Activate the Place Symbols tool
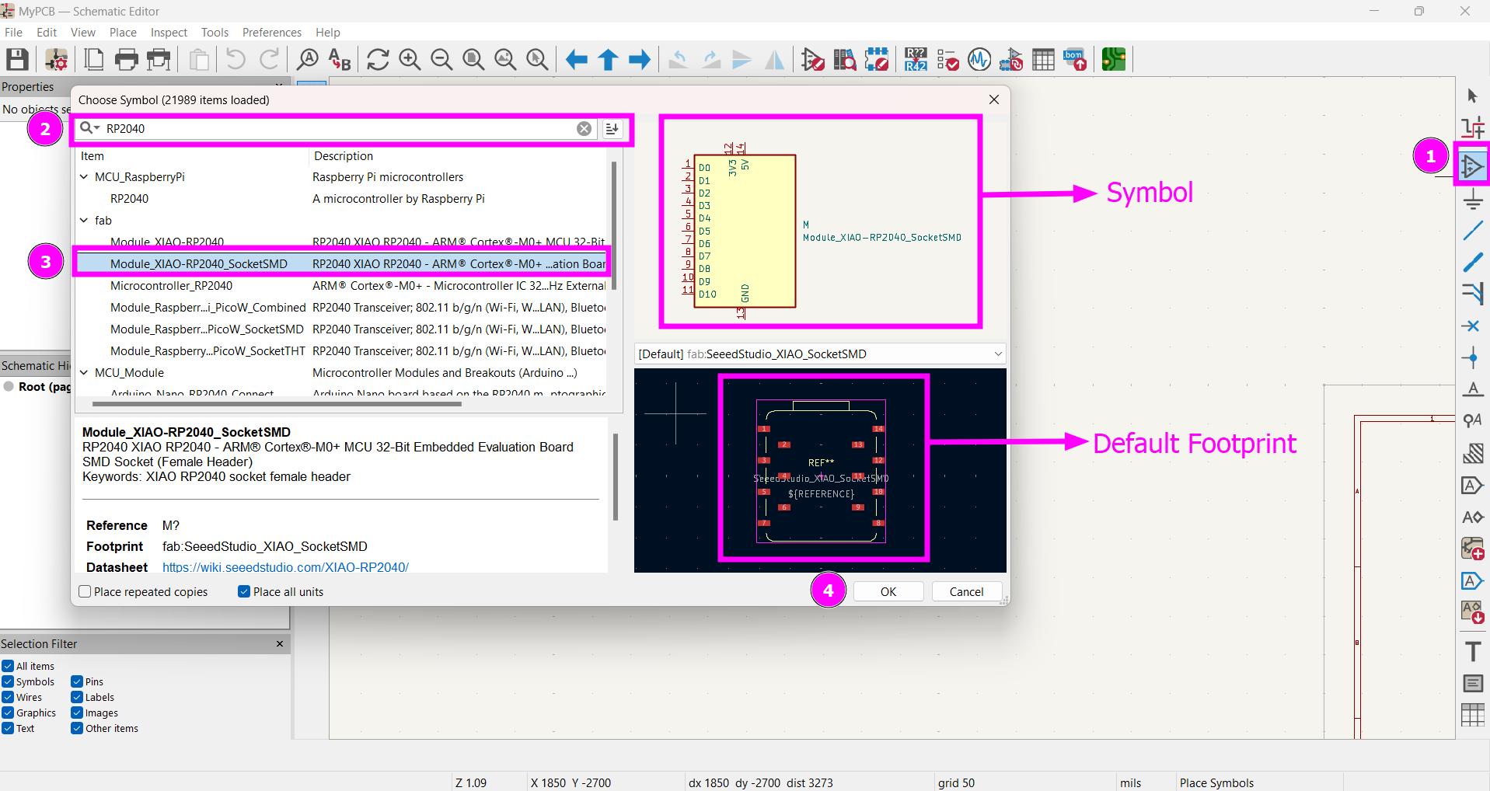1490x791 pixels. (x=1472, y=166)
